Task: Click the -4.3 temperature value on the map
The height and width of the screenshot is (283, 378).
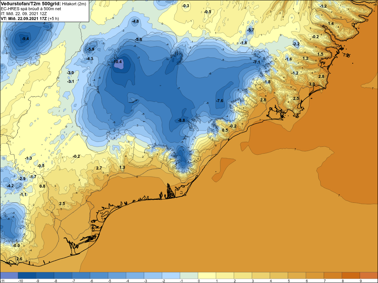Action: pyautogui.click(x=90, y=59)
